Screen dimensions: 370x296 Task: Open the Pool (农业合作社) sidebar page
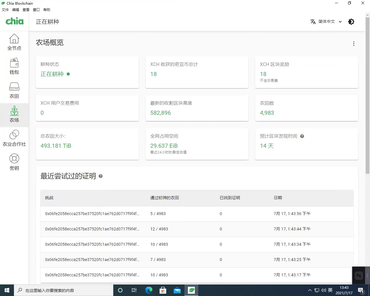click(14, 138)
